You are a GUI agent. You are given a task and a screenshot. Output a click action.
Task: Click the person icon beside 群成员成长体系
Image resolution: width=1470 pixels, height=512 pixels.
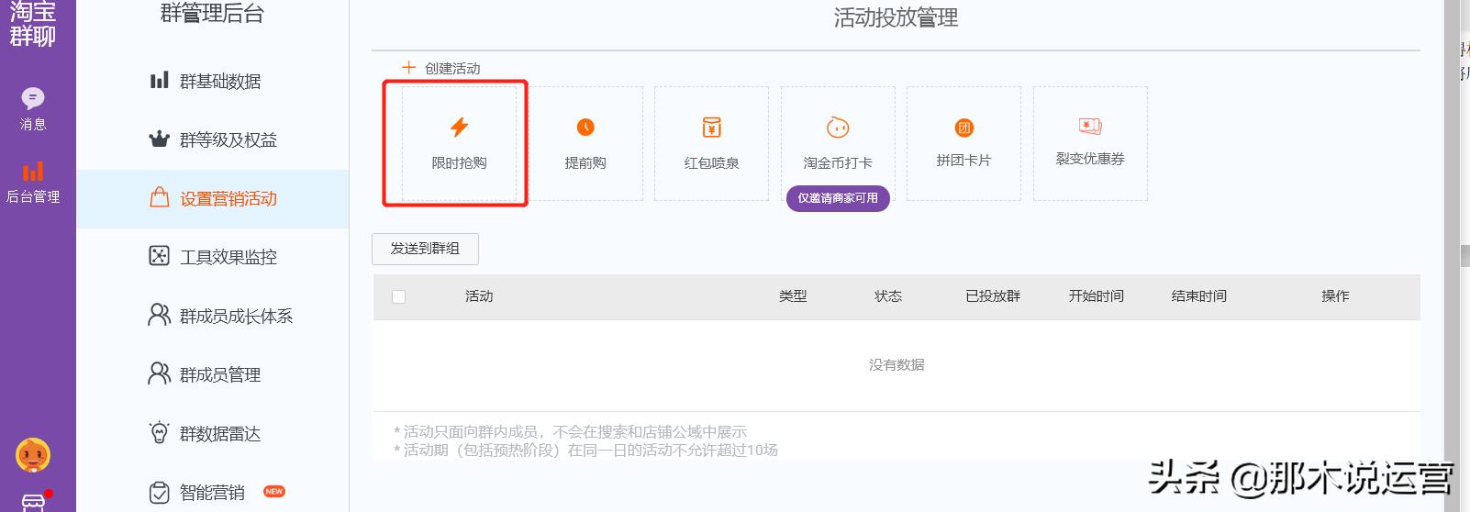pyautogui.click(x=160, y=315)
